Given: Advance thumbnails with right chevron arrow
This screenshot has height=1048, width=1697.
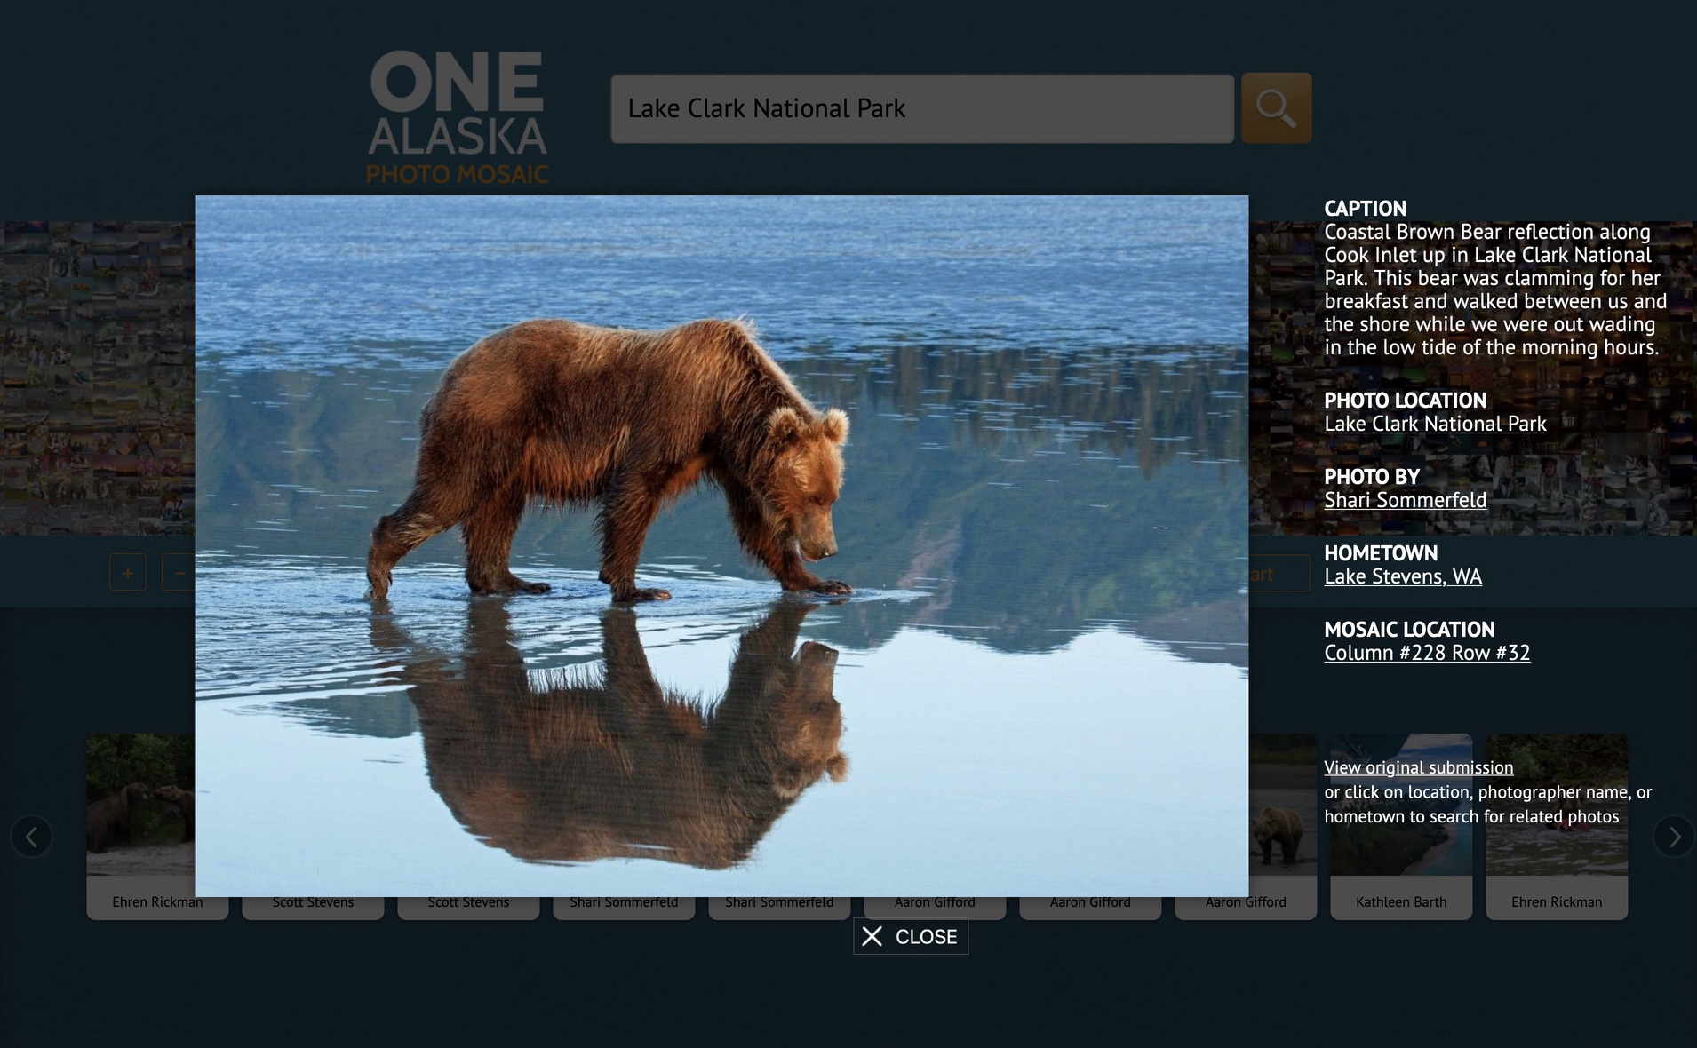Looking at the screenshot, I should click(1674, 837).
